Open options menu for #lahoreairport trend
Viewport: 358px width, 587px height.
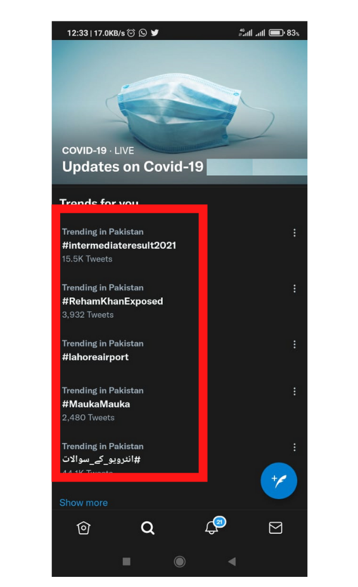tap(295, 345)
